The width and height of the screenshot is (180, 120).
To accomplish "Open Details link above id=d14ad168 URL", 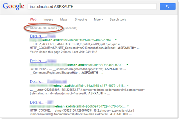I will tap(48, 82).
